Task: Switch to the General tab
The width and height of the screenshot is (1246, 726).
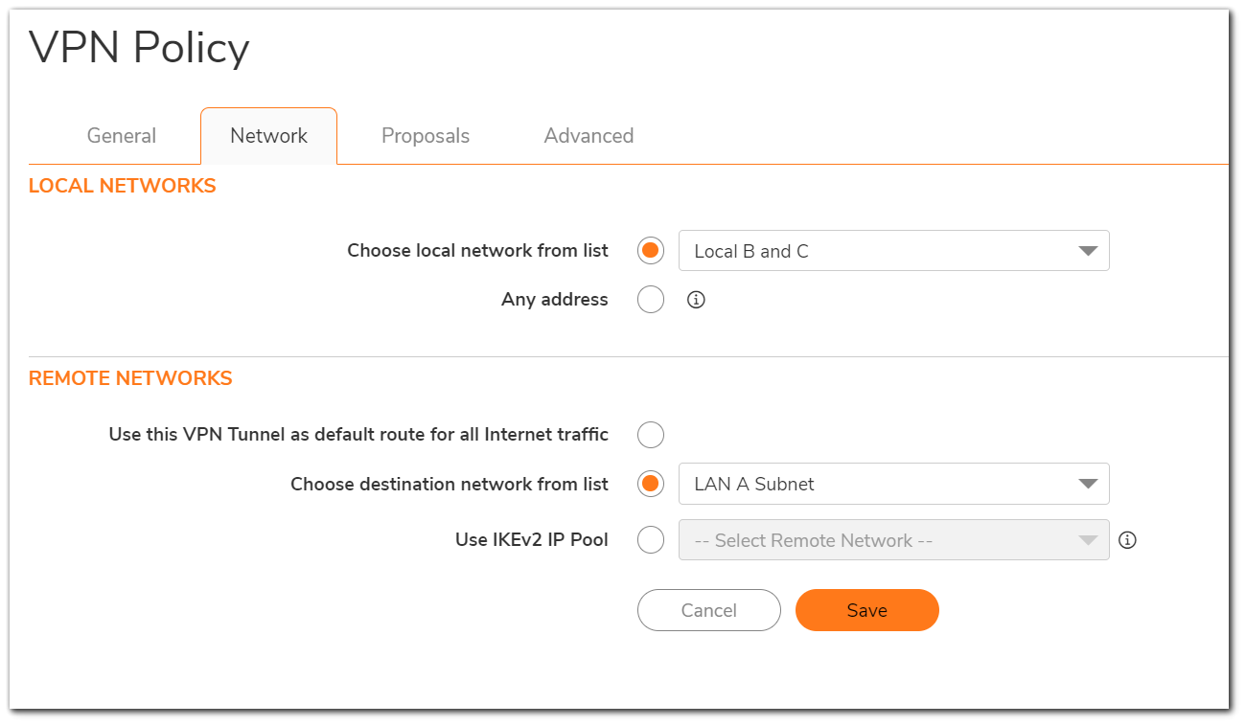Action: pos(122,136)
